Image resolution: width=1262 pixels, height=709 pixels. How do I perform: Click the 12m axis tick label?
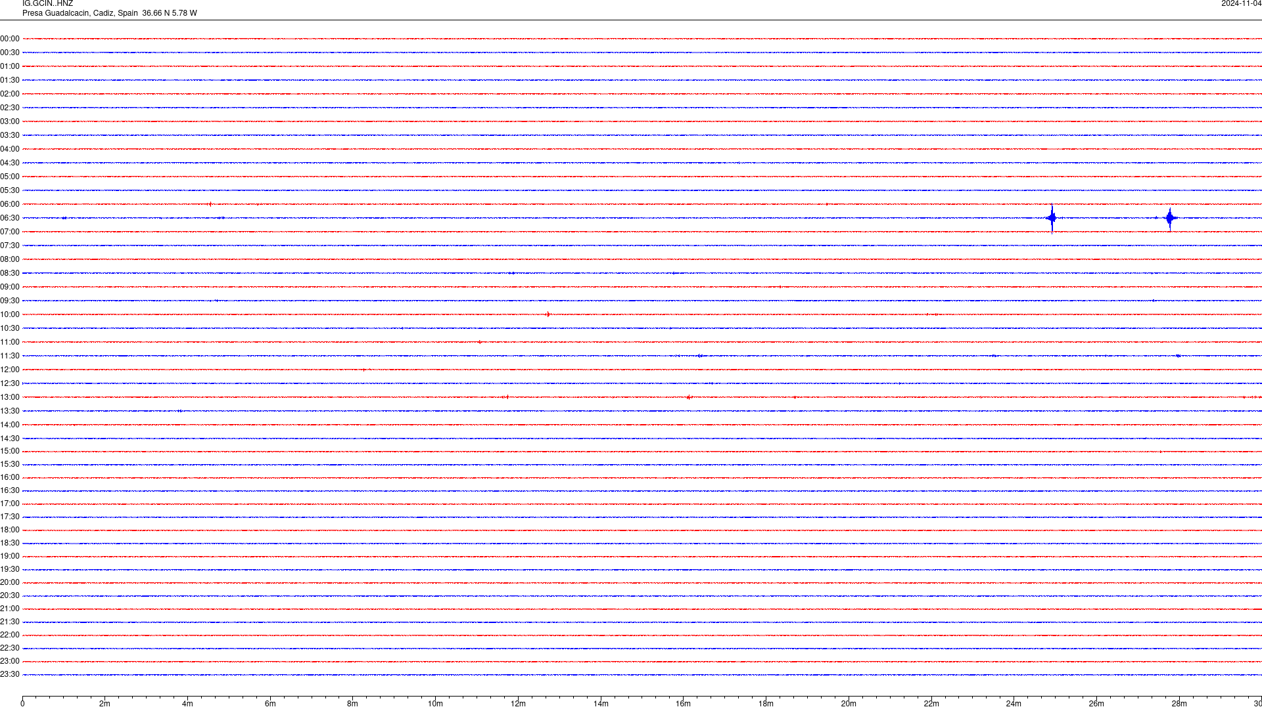518,704
